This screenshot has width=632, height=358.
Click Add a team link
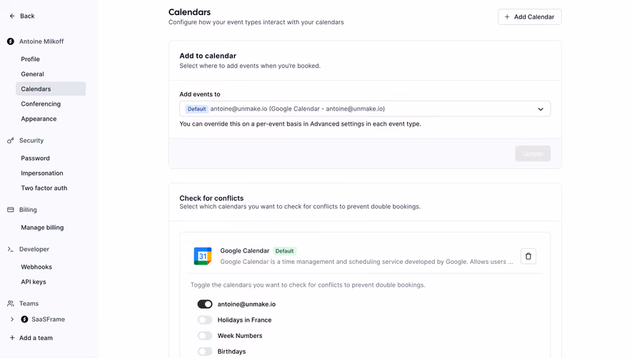click(36, 338)
